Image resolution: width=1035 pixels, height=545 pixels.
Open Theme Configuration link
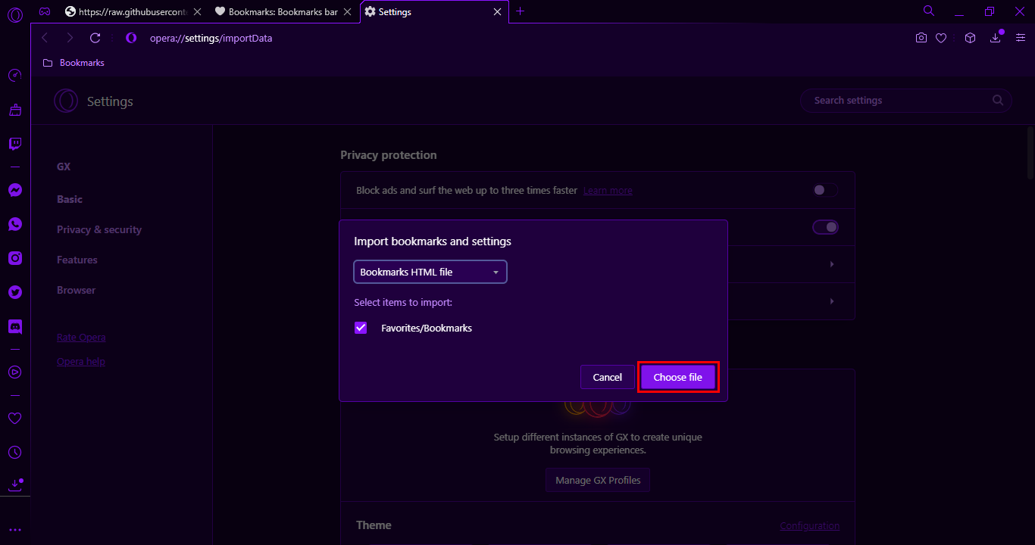click(810, 525)
